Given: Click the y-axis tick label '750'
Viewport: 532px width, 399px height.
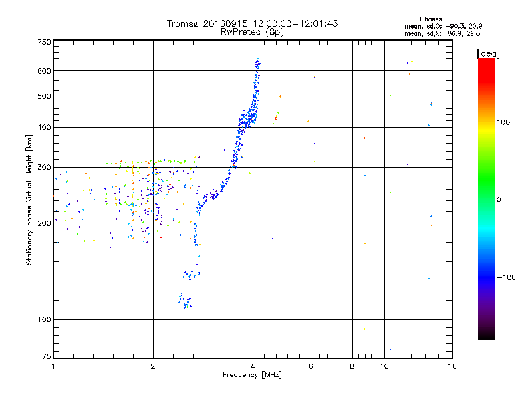Looking at the screenshot, I should [x=44, y=42].
